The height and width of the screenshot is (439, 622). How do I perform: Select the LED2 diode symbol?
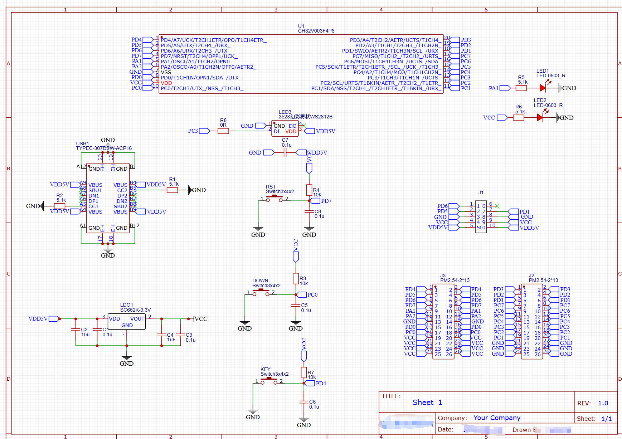click(540, 117)
